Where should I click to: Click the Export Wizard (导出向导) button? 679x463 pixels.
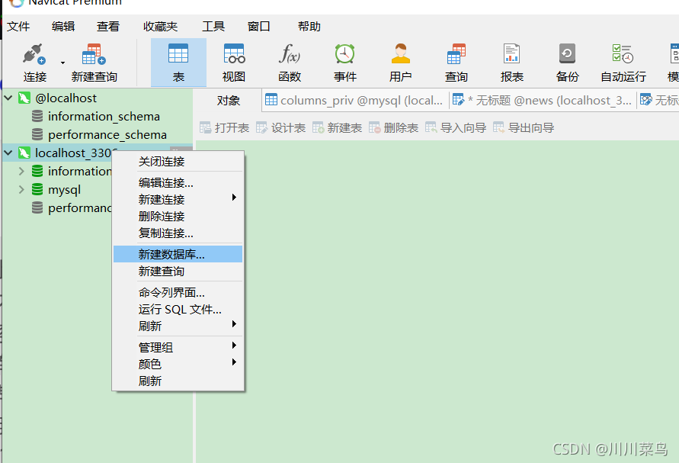524,128
